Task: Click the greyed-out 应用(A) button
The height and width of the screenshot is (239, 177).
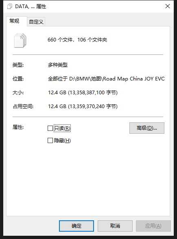Action: coord(153,226)
